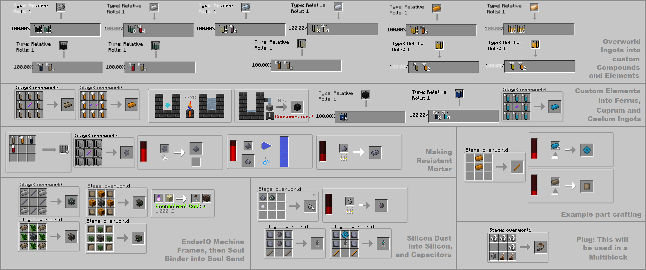
Task: Select the capacitor result of the silicon-ball recipe
Action: pyautogui.click(x=317, y=243)
